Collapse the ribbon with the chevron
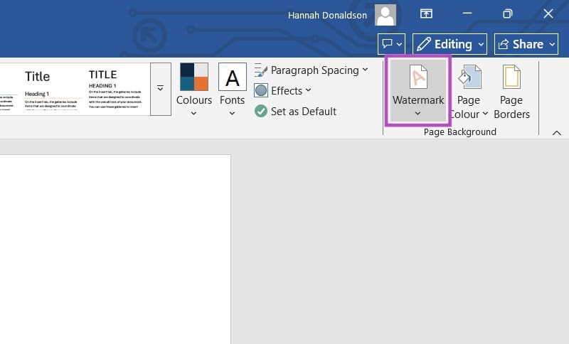The image size is (569, 344). [556, 133]
